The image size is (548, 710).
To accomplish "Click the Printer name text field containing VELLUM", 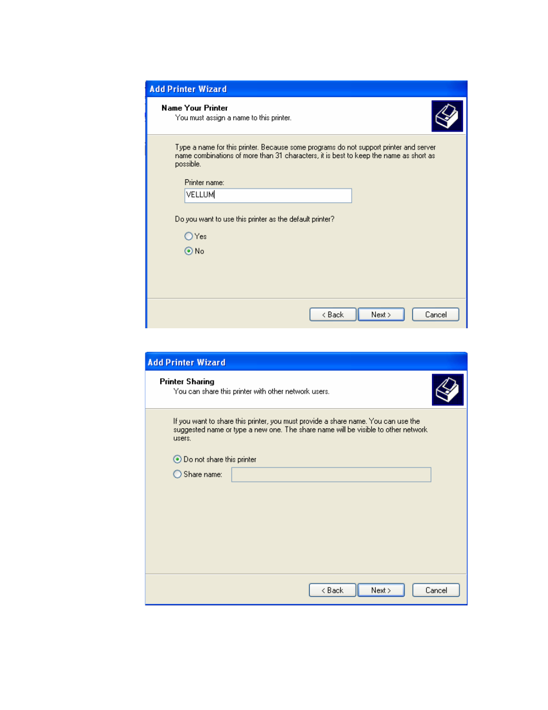I will point(268,195).
